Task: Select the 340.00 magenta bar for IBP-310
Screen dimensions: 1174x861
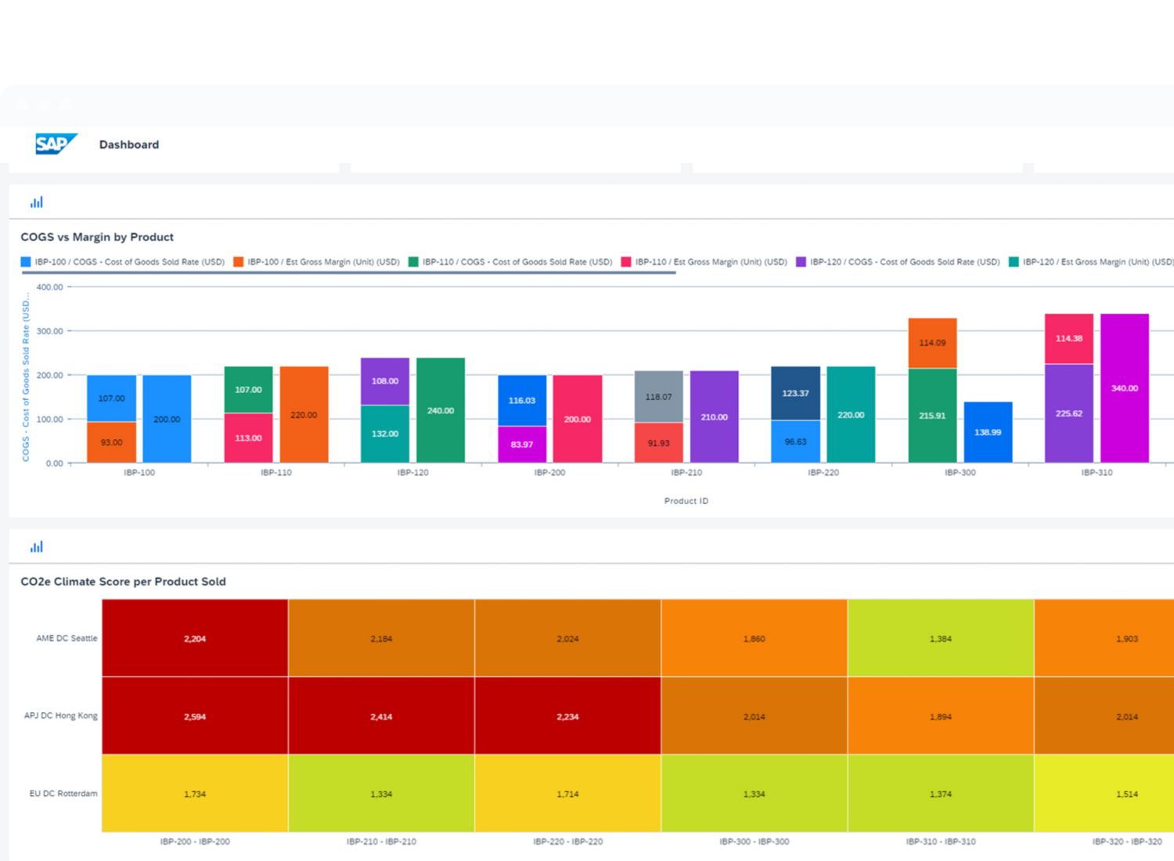Action: 1124,388
